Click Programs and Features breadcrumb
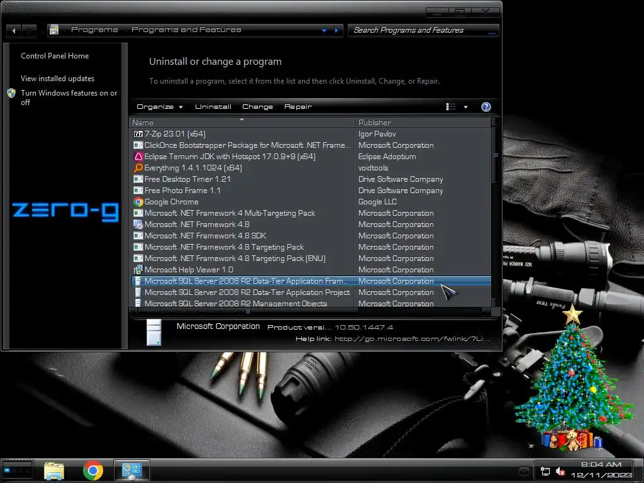Viewport: 644px width, 483px height. [186, 30]
